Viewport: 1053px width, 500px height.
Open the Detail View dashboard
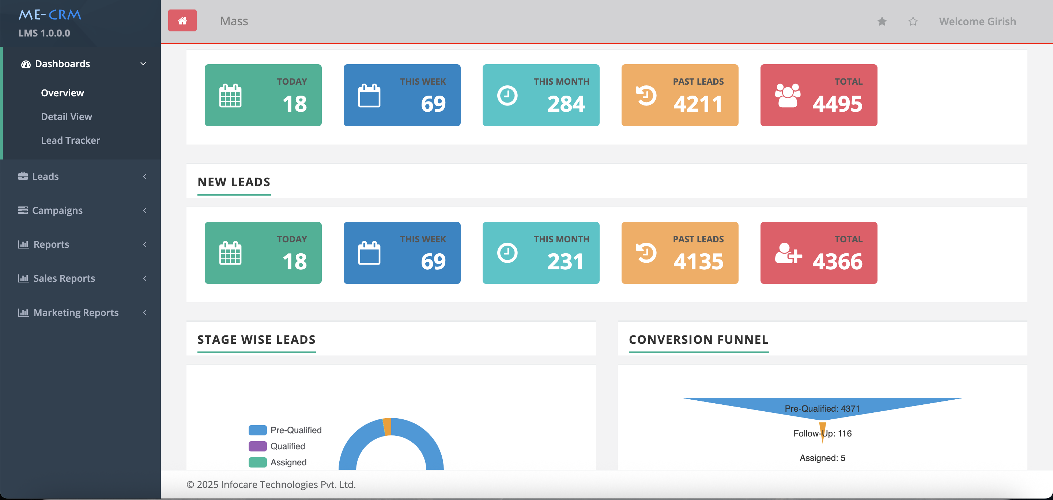(x=66, y=116)
